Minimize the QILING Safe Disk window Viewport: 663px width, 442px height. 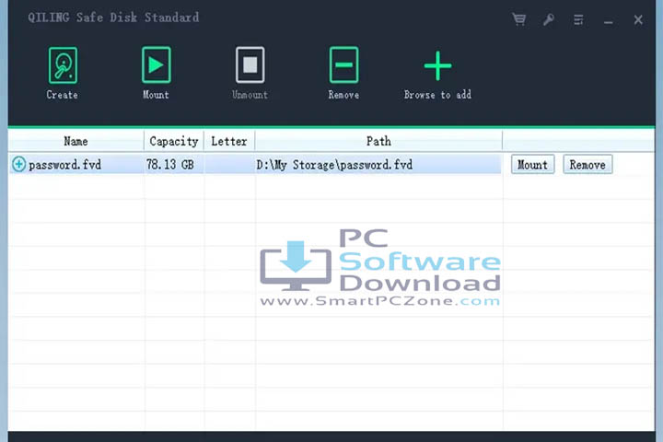tap(609, 20)
